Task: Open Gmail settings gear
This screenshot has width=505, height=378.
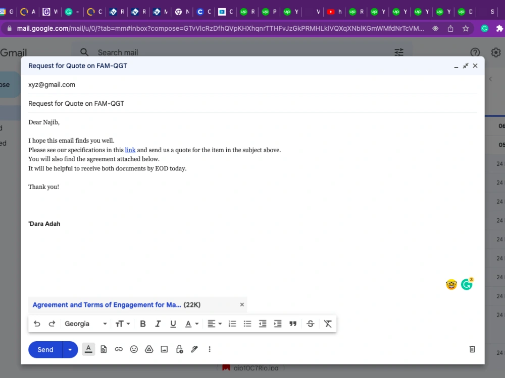Action: 496,52
